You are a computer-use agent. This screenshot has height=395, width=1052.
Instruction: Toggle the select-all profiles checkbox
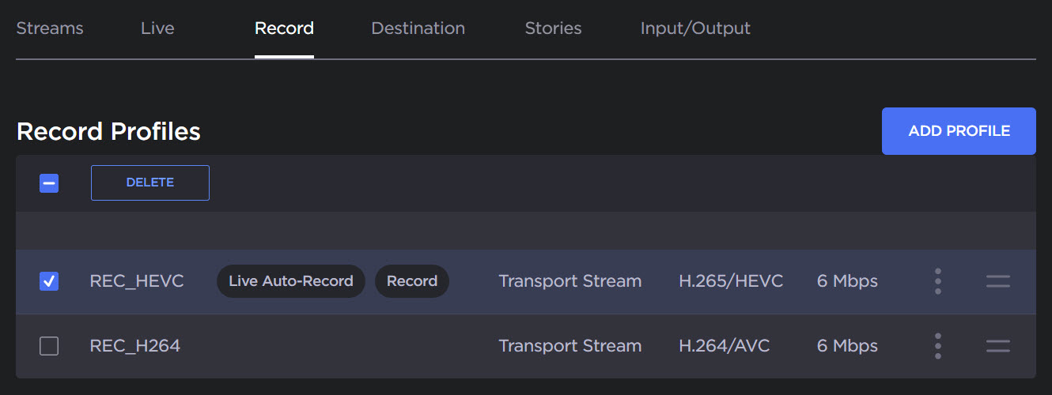coord(49,183)
